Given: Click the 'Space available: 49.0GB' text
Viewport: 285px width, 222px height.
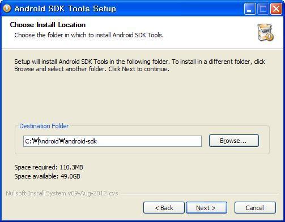Looking at the screenshot, I should coord(47,176).
